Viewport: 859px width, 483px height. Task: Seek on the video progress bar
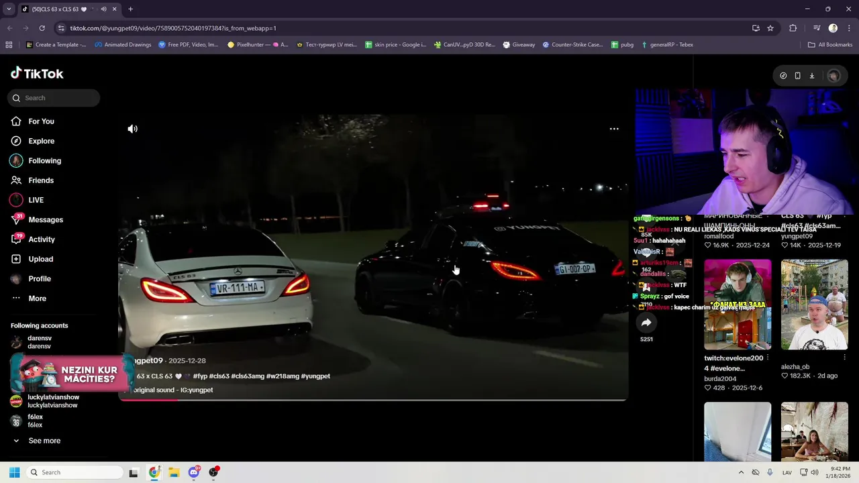tap(373, 399)
